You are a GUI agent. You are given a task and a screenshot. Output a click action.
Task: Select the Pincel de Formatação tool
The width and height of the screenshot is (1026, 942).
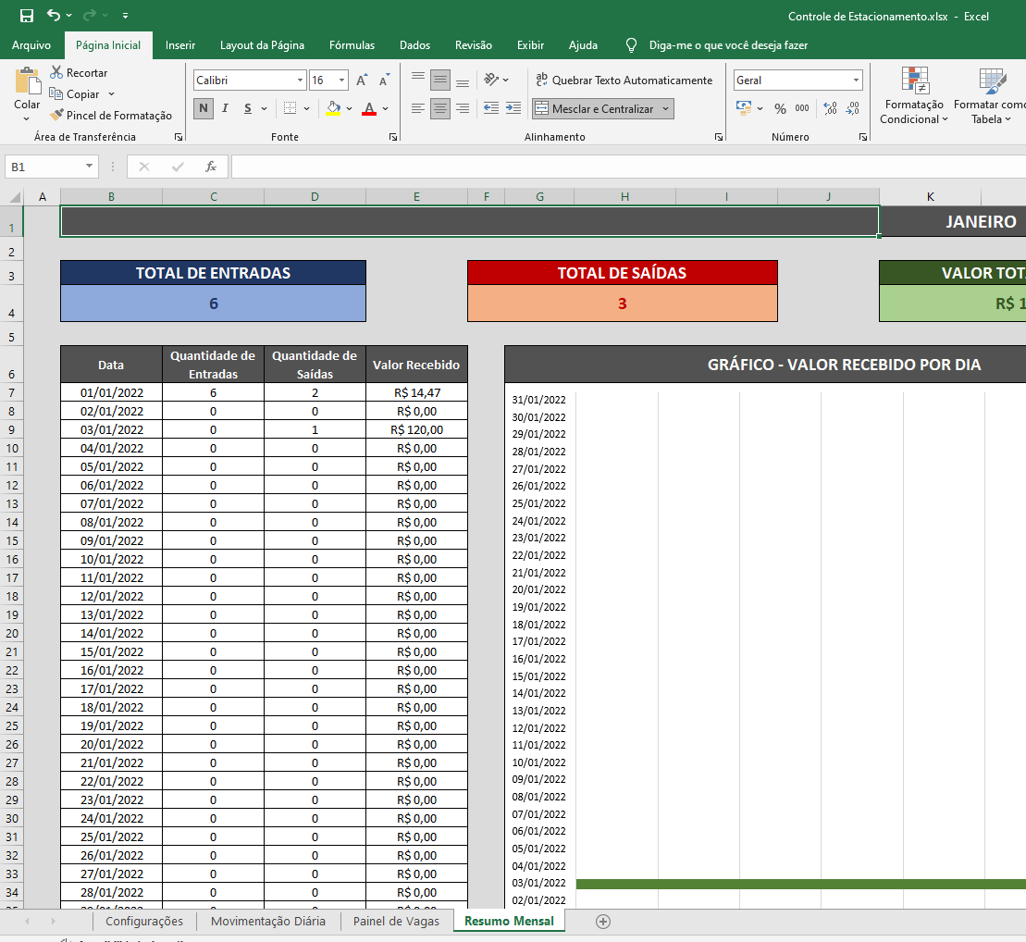pos(111,116)
